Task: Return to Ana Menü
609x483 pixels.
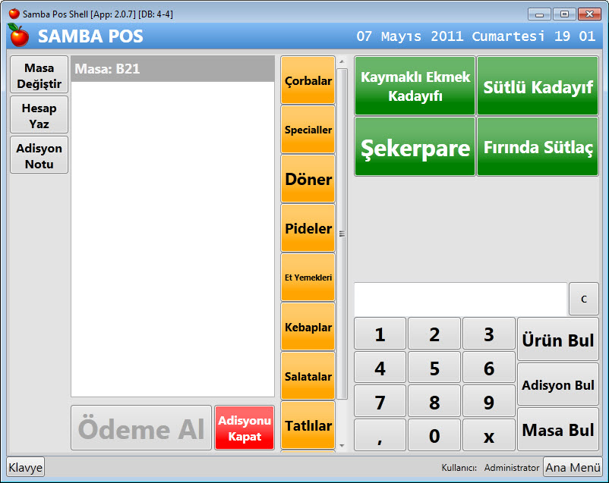Action: [573, 467]
